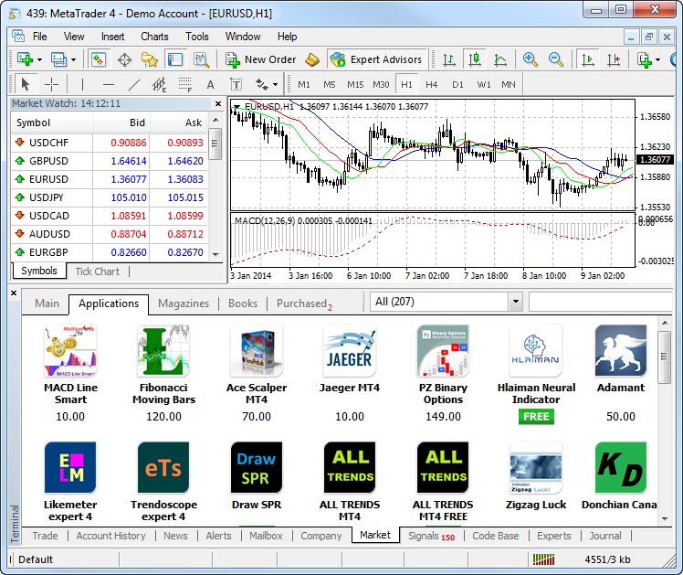683x575 pixels.
Task: Select the draw vertical line tool
Action: [82, 84]
